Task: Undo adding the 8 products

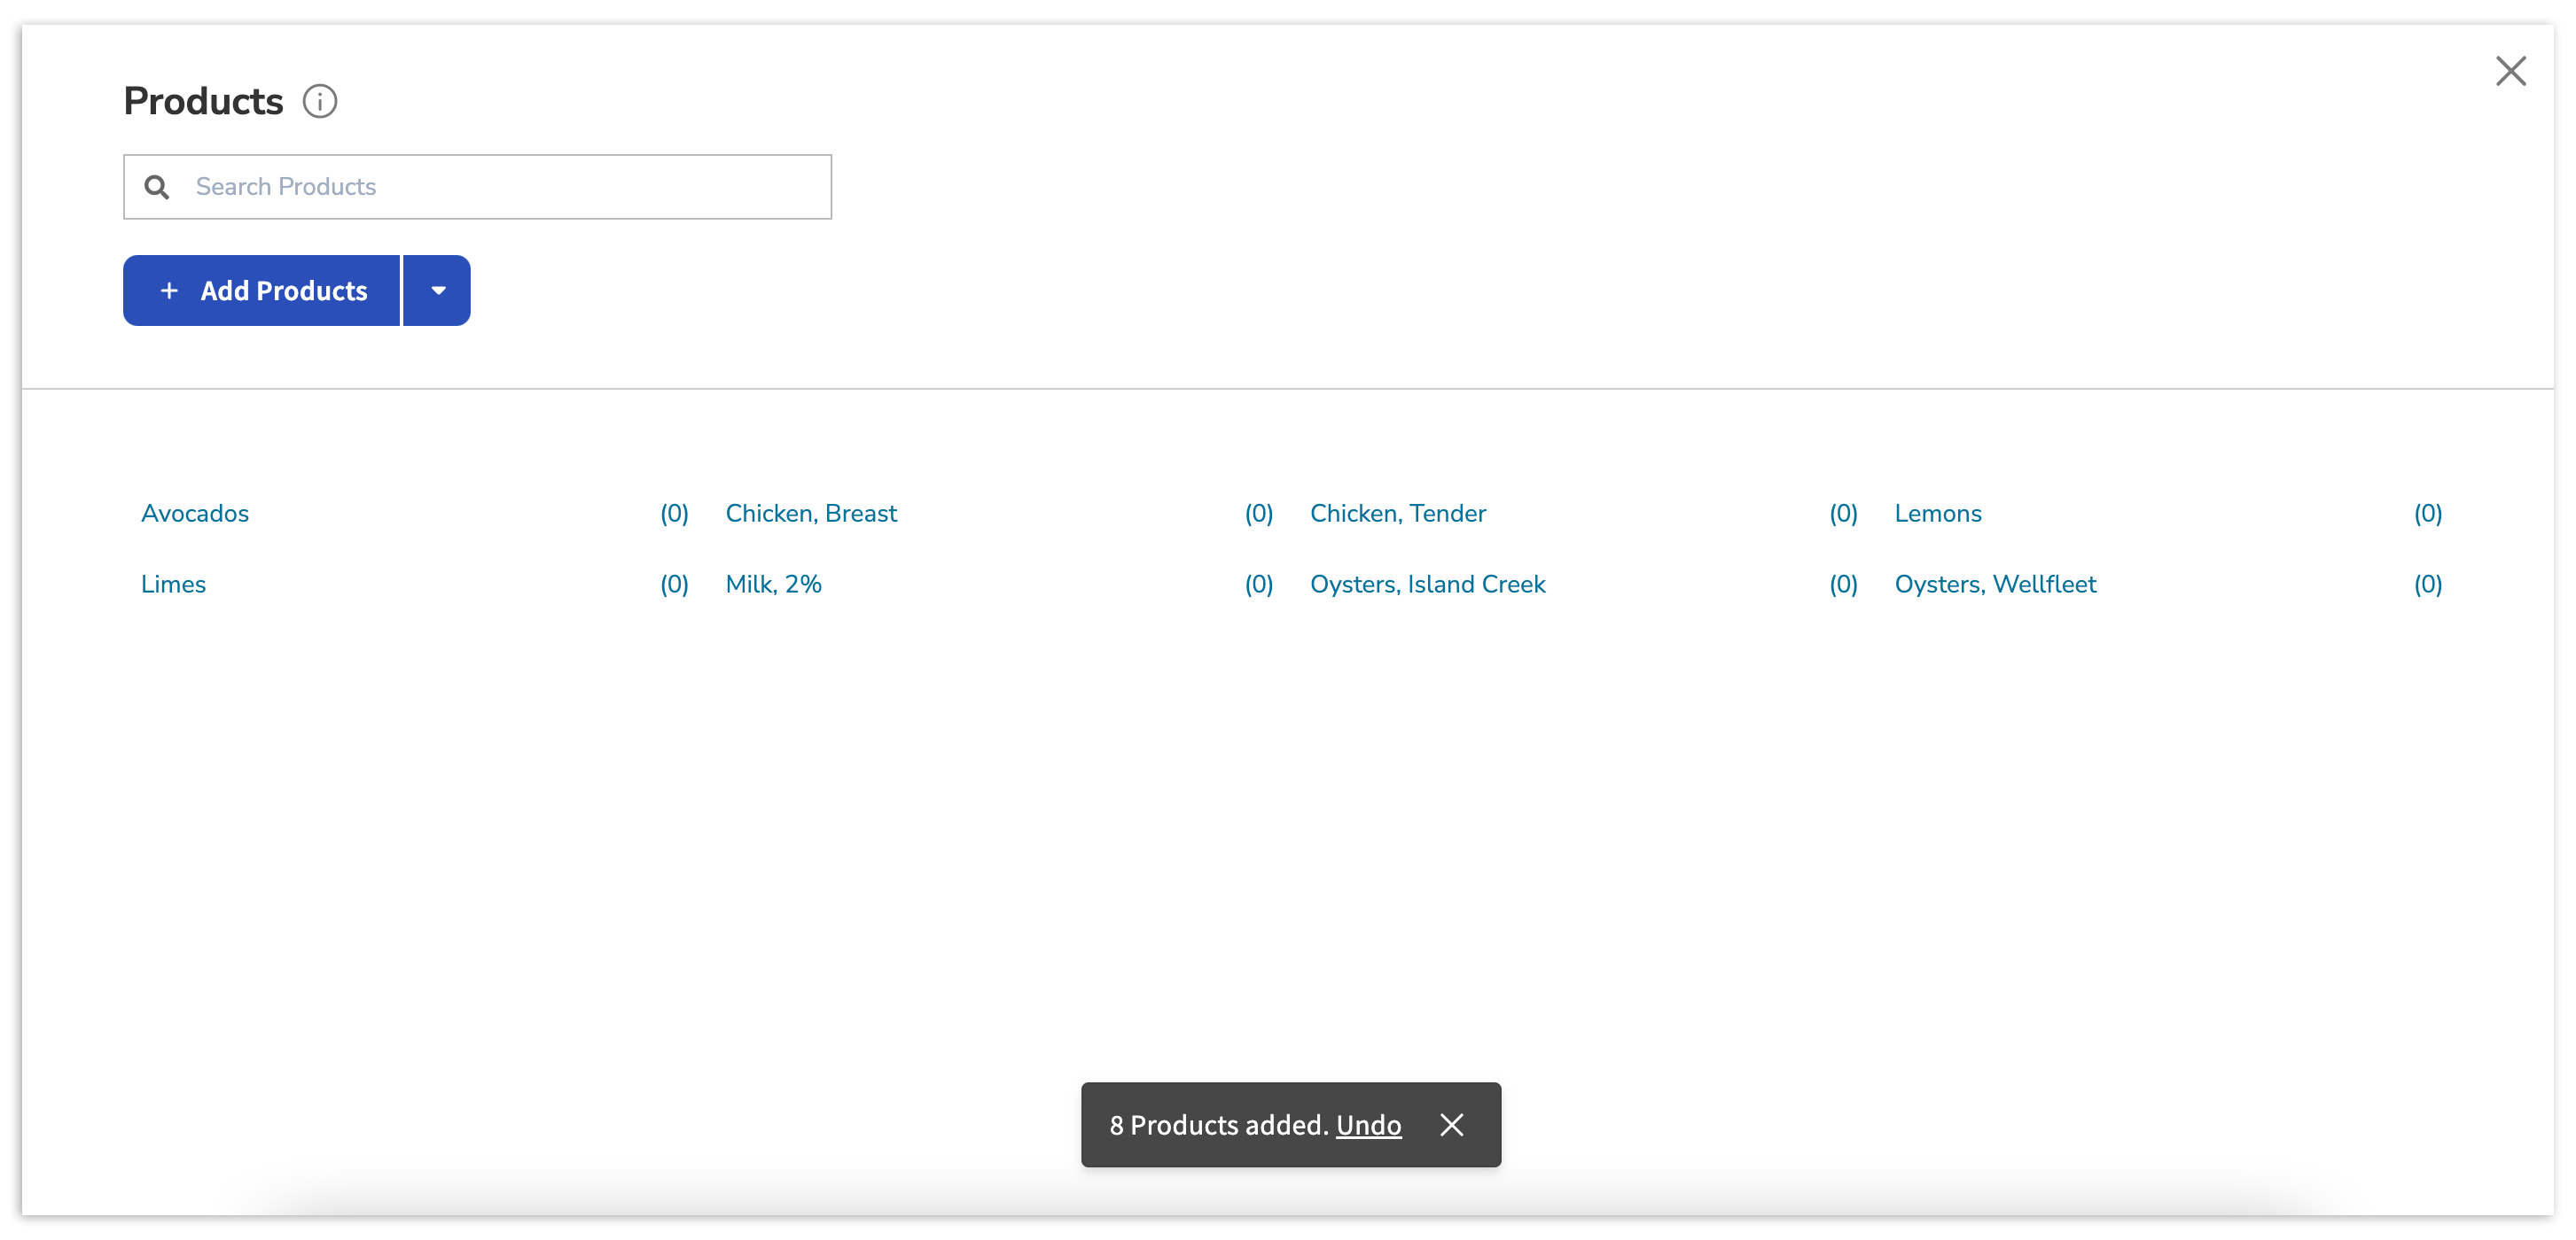Action: point(1368,1125)
